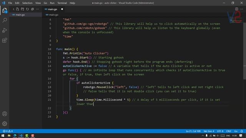This screenshot has height=138, width=246.
Task: Click time.Sleep call on line 21
Action: click(103, 100)
